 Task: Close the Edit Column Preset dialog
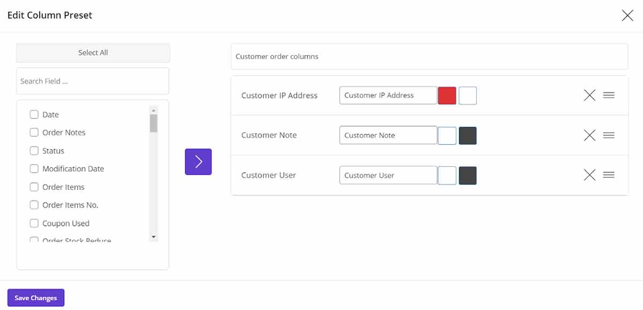627,16
